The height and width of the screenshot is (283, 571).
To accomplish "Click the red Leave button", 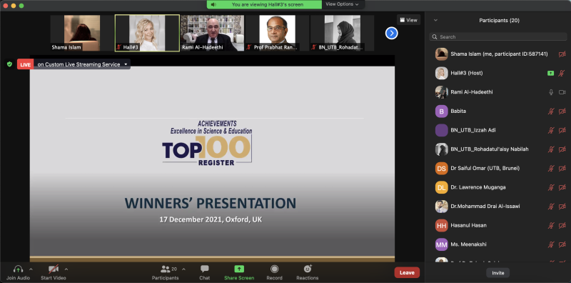I will click(407, 272).
